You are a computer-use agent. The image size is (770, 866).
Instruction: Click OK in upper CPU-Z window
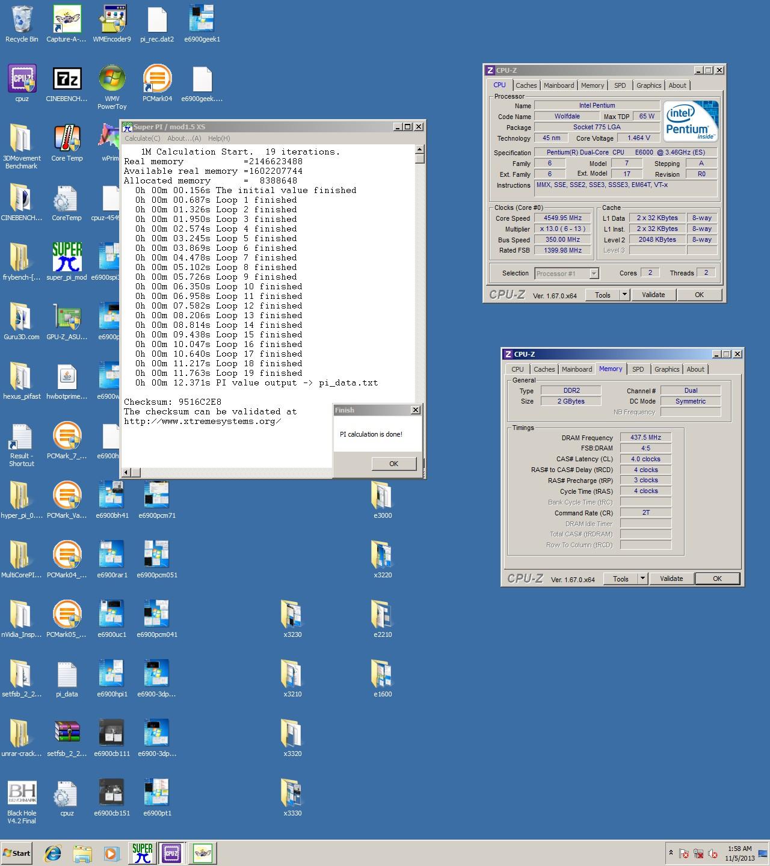pos(699,295)
